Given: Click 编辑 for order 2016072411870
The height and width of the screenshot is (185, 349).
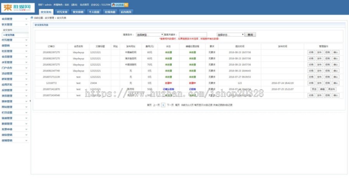Looking at the screenshot, I should pos(322,89).
